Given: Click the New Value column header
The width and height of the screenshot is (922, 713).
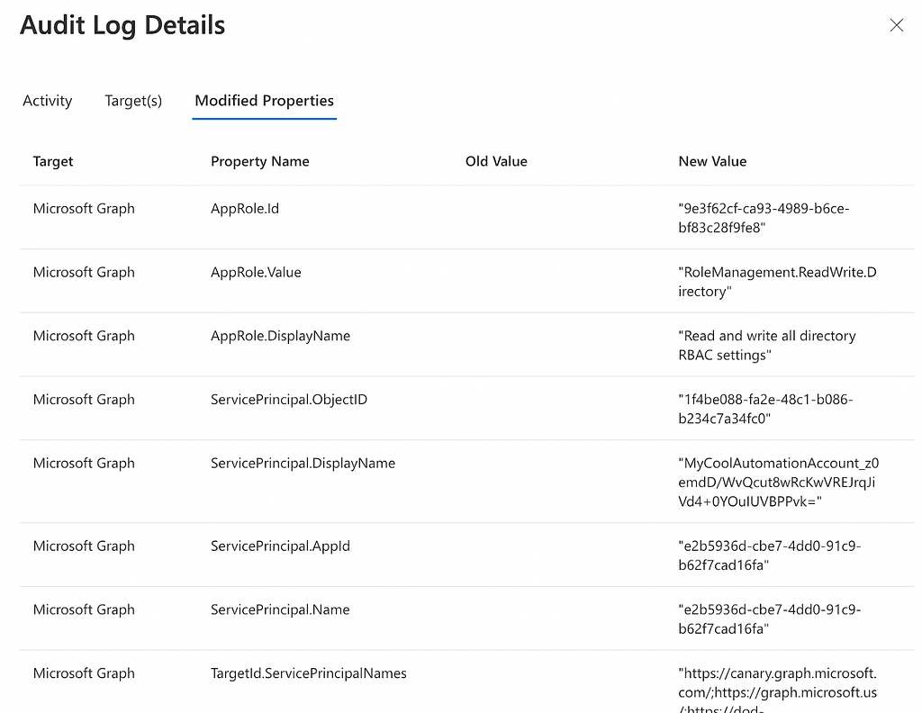Looking at the screenshot, I should click(712, 161).
